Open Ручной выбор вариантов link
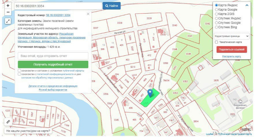 (x=53, y=90)
